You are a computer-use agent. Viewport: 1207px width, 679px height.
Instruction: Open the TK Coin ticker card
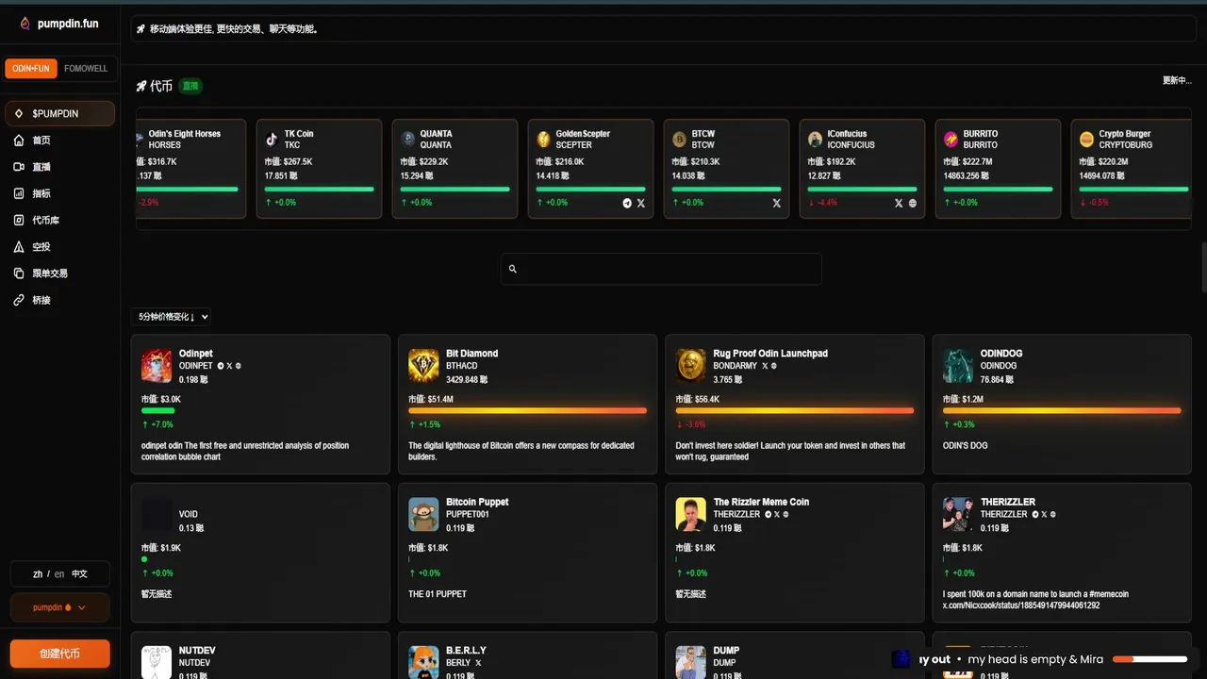pyautogui.click(x=319, y=169)
